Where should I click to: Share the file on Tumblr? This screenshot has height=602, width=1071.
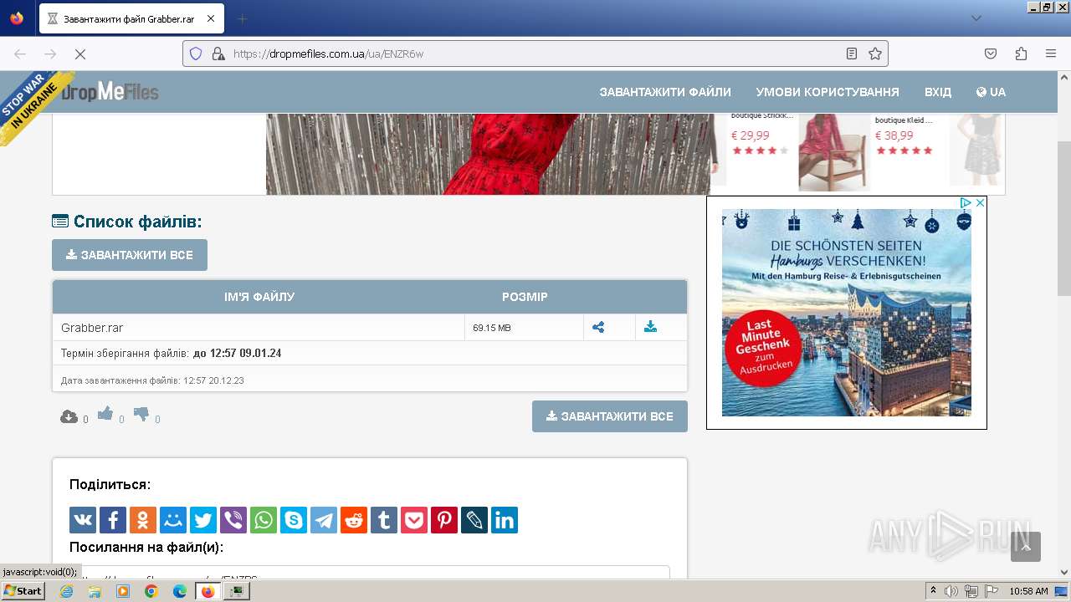click(384, 520)
